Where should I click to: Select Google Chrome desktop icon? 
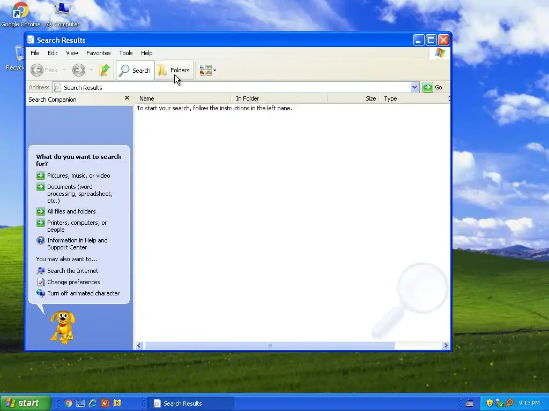21,14
